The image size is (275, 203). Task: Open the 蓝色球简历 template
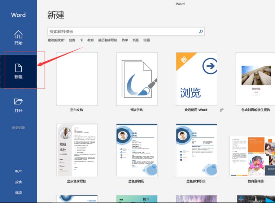click(137, 150)
